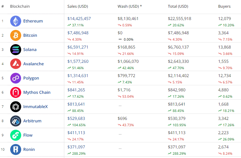Select Polygon buyers count 12,734
The image size is (241, 158).
(224, 75)
